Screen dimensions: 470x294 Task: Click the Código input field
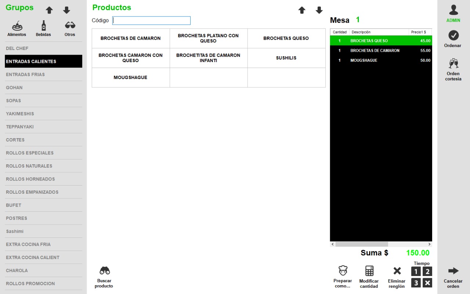pyautogui.click(x=151, y=21)
